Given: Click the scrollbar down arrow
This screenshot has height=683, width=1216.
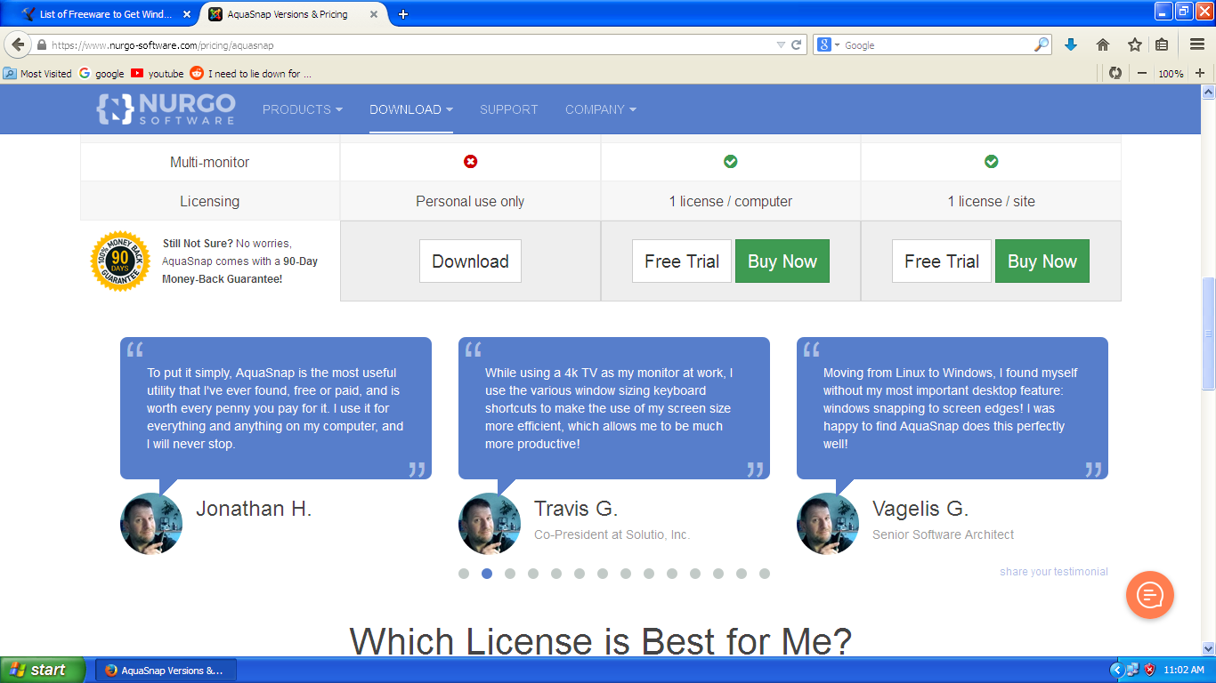Looking at the screenshot, I should tap(1208, 648).
